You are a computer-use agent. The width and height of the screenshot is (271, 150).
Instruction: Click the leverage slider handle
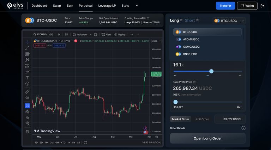(211, 71)
